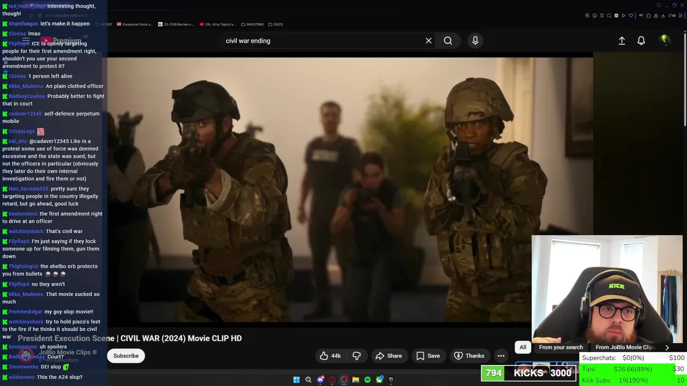Click chat message "Probably better to fight that in court"

(x=53, y=100)
